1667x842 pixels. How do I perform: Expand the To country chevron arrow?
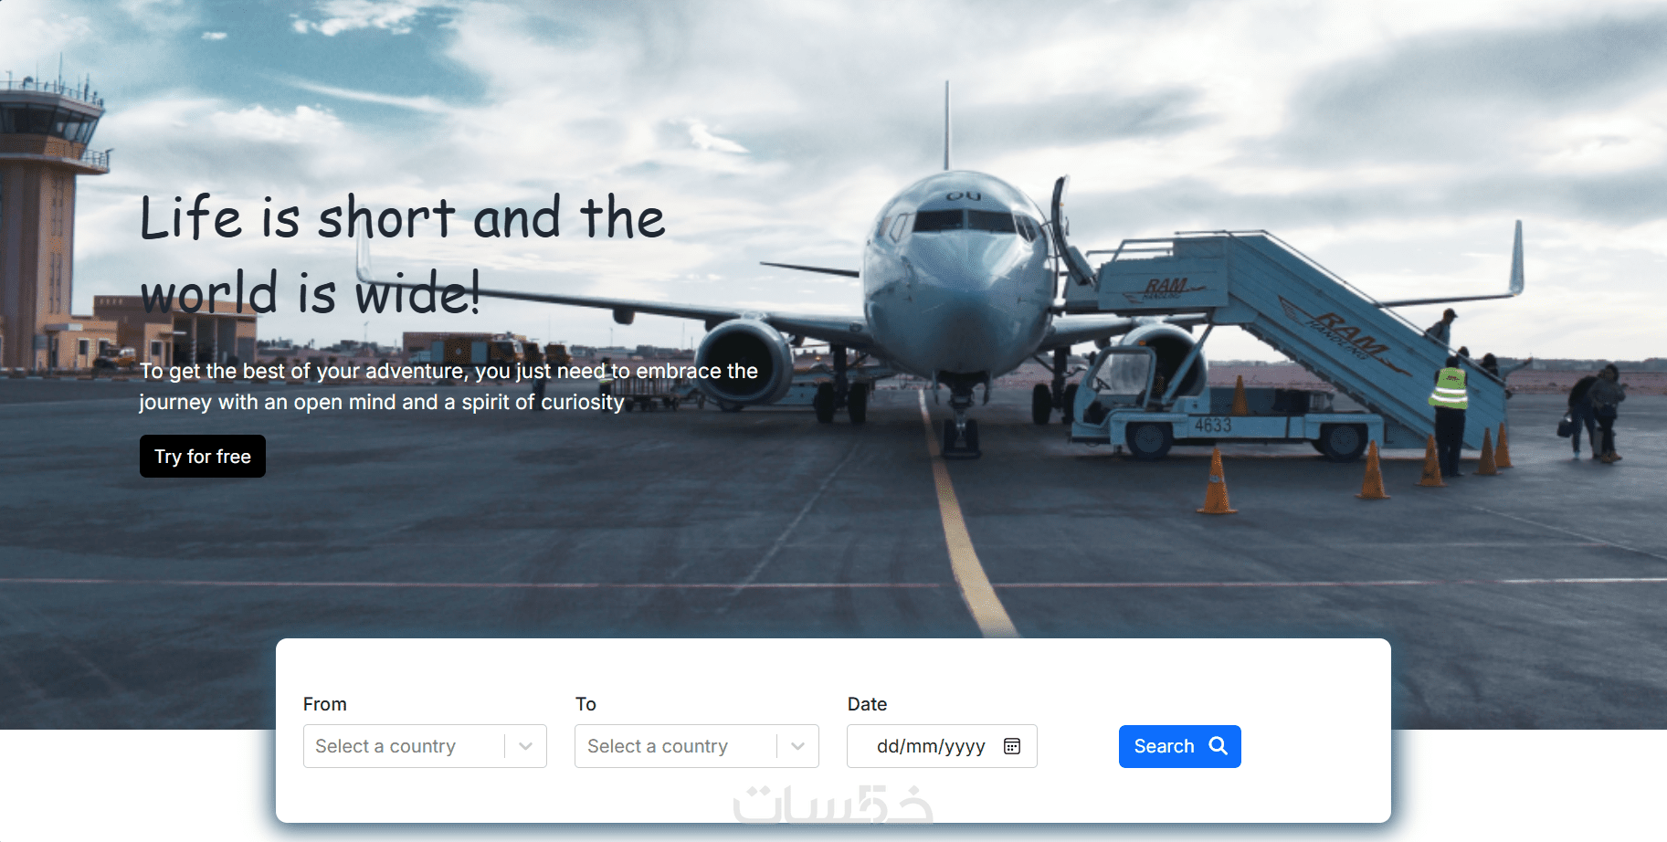point(798,746)
